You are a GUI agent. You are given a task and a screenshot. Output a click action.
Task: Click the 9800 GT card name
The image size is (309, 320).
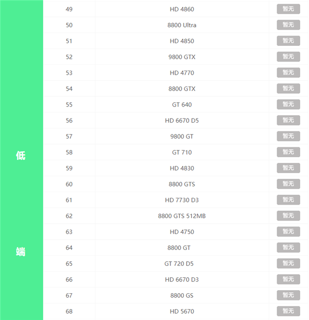click(x=182, y=137)
